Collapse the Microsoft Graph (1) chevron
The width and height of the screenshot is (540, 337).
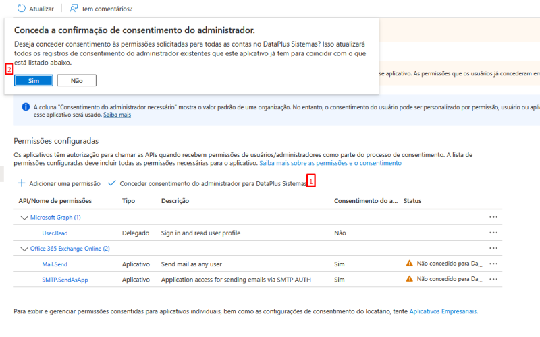coord(24,218)
